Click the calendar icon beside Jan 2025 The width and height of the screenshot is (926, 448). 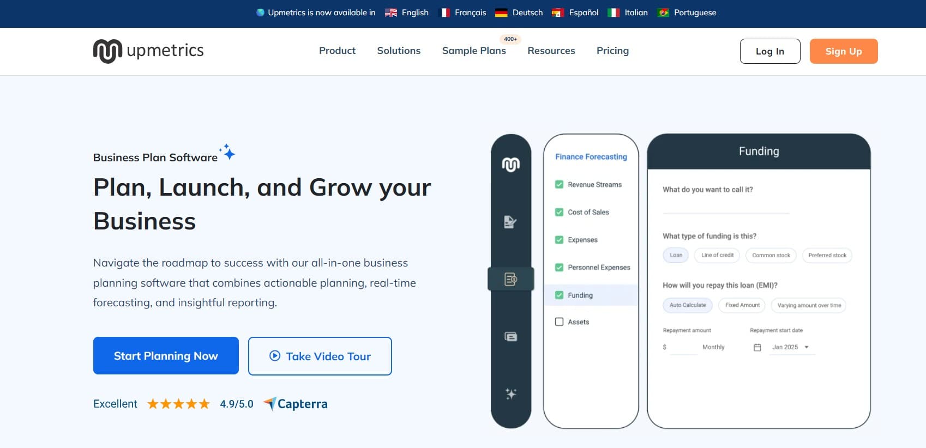point(757,347)
